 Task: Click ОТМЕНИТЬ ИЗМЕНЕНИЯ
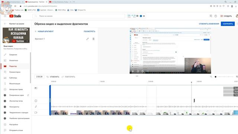[209, 24]
